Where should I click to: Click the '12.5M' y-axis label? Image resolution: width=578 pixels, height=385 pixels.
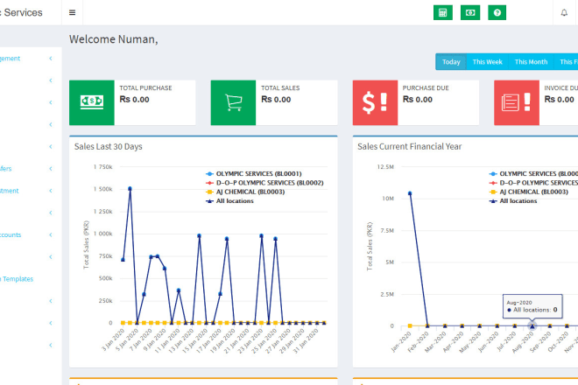(x=385, y=167)
